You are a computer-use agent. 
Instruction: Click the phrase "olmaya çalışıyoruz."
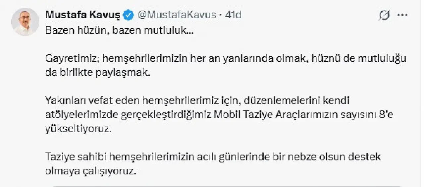(90, 170)
